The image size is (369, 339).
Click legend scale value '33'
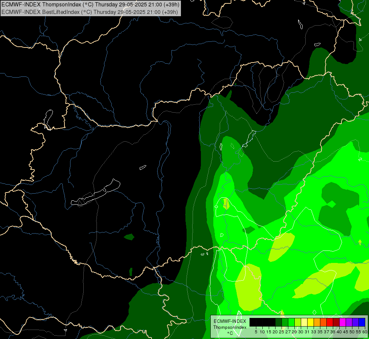click(x=314, y=332)
